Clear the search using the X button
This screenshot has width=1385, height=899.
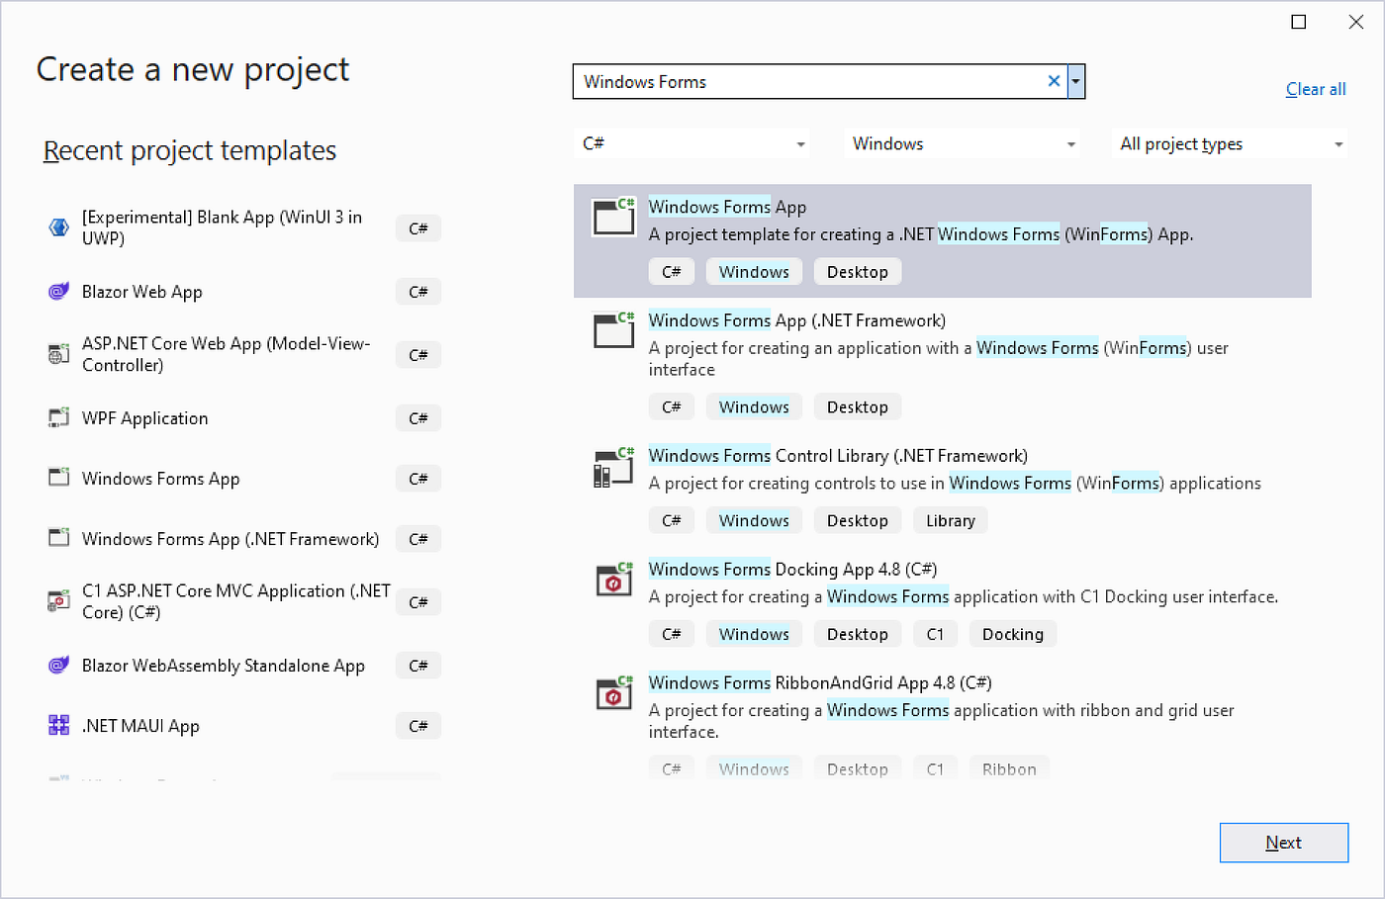tap(1054, 81)
